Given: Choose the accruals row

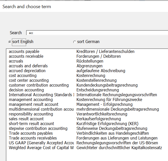Looking at the screenshot, I should 16,61.
